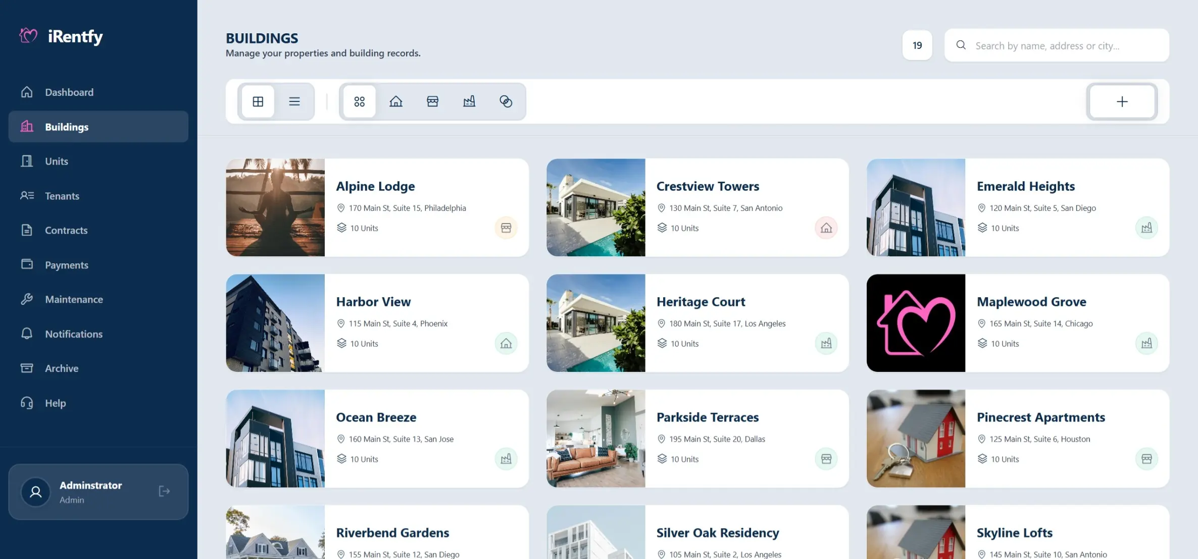Click Parkside Terraces location pin icon
Viewport: 1198px width, 559px height.
(x=661, y=439)
